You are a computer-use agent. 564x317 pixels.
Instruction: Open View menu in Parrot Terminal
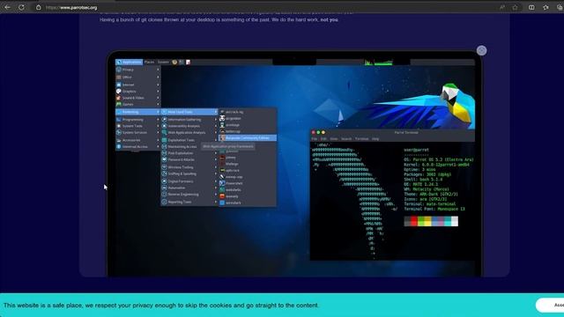click(334, 139)
